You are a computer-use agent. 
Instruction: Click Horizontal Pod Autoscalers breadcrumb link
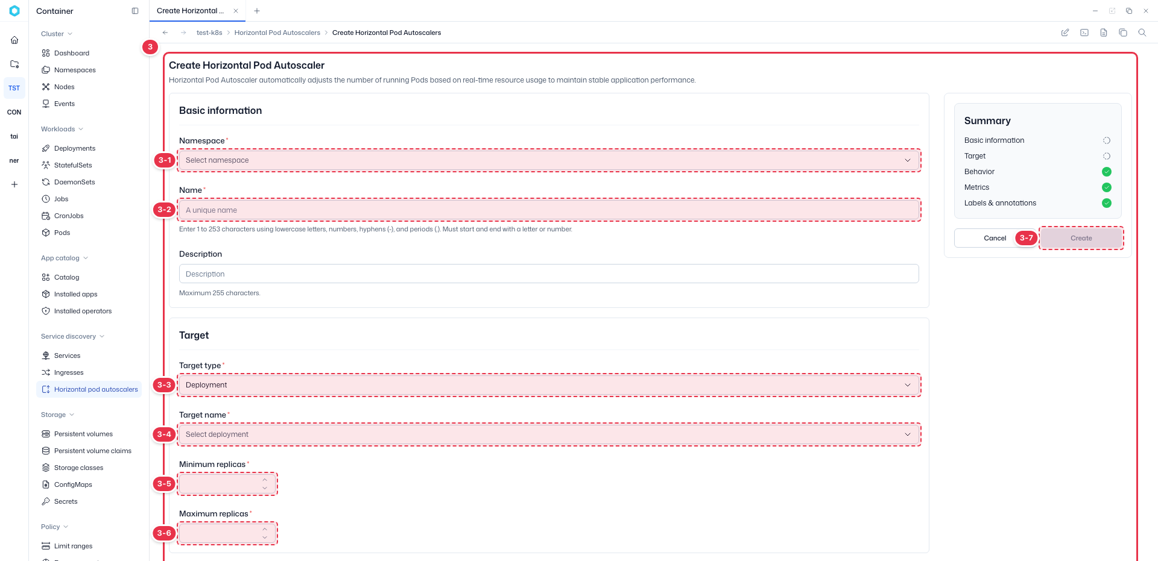click(277, 33)
